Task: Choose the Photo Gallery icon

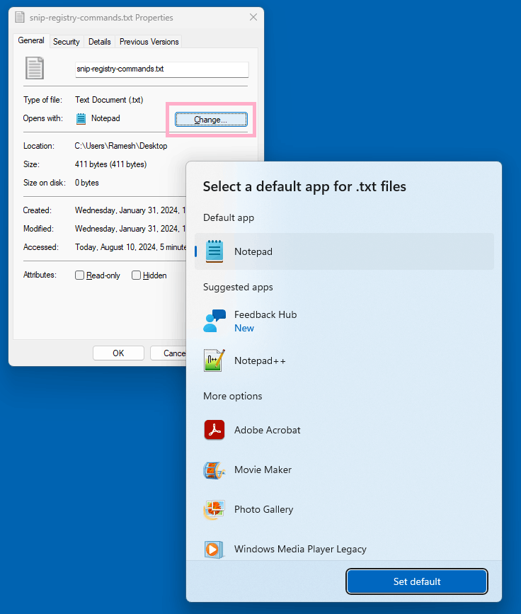Action: click(x=214, y=509)
